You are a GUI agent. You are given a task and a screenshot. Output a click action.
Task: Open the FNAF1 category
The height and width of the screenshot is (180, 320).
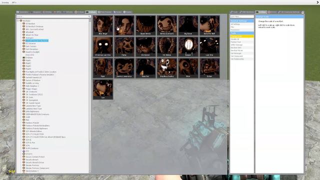tap(28, 60)
